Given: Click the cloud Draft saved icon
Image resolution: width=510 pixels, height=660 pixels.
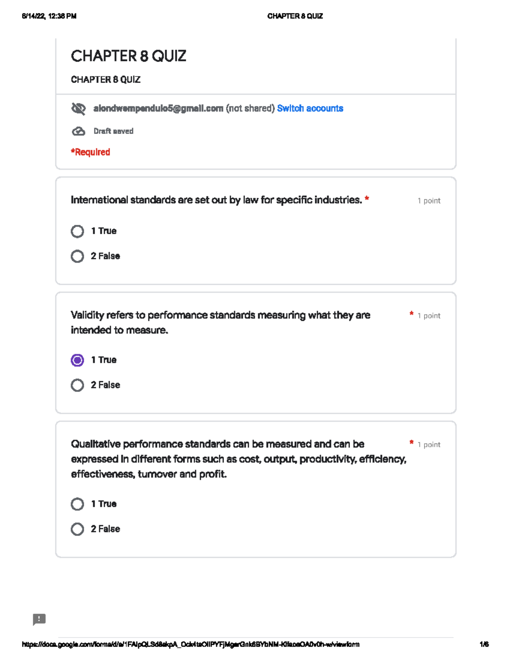Looking at the screenshot, I should [x=78, y=131].
